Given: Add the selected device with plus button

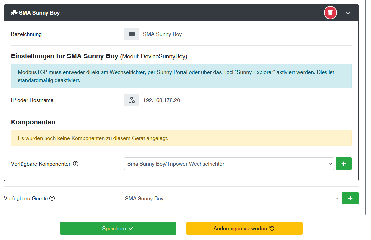Looking at the screenshot, I should click(350, 198).
